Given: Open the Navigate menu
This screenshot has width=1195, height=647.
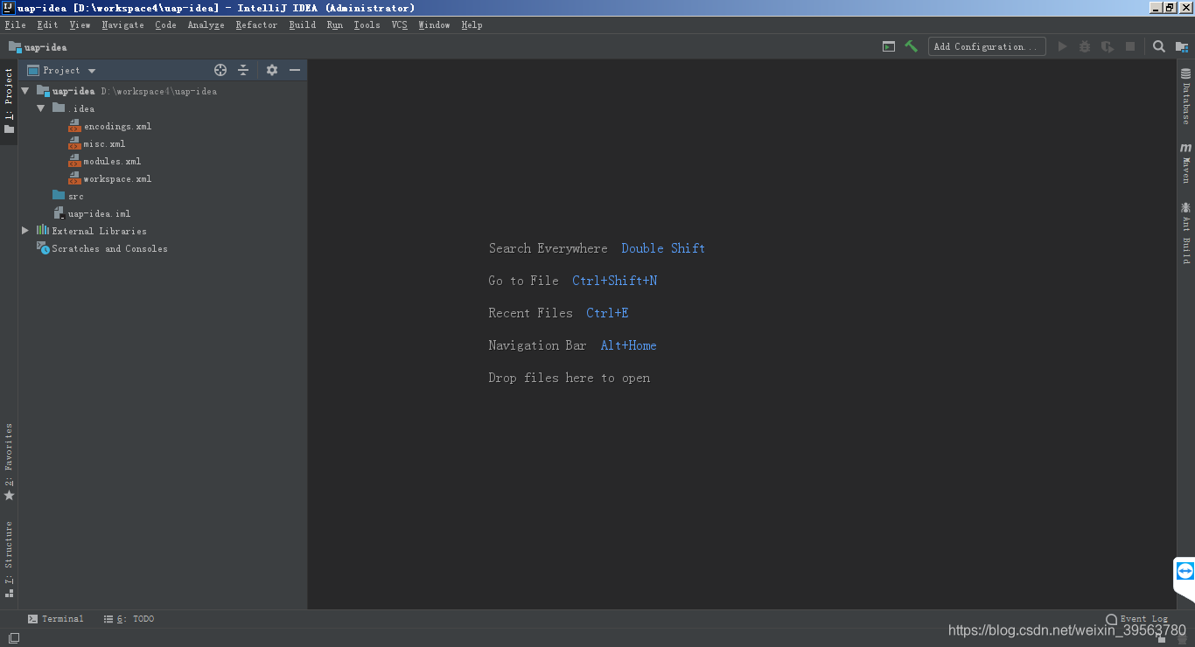Looking at the screenshot, I should coord(122,24).
